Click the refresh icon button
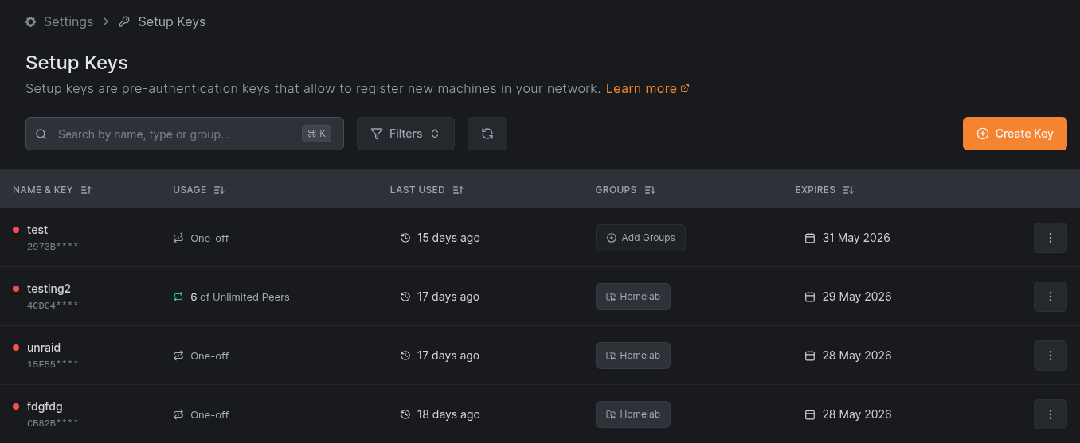Image resolution: width=1080 pixels, height=443 pixels. 487,134
